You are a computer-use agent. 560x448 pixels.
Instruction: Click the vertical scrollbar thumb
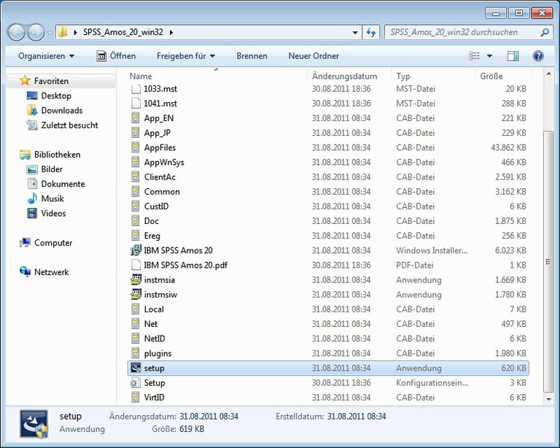(548, 262)
